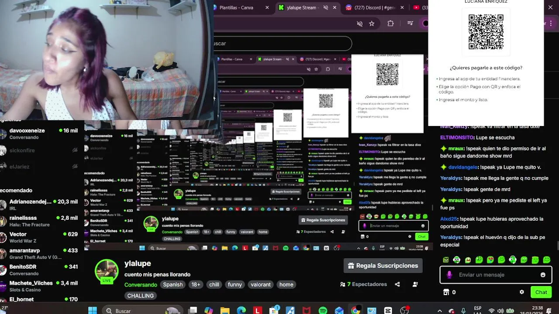
Task: Open Microsoft Edge from taskbar
Action: coord(241,311)
